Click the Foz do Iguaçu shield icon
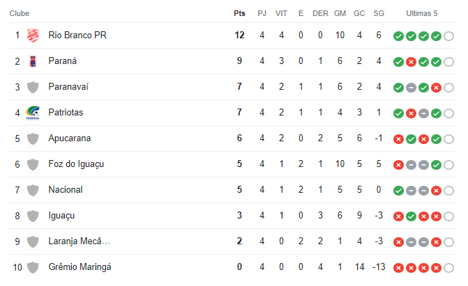 (x=32, y=164)
